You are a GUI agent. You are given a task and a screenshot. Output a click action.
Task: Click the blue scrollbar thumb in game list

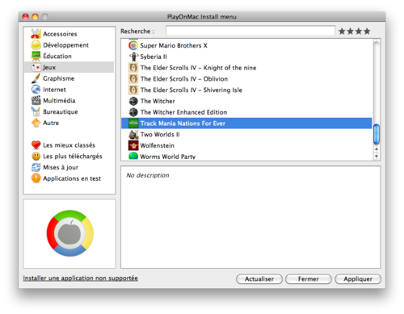click(x=377, y=134)
